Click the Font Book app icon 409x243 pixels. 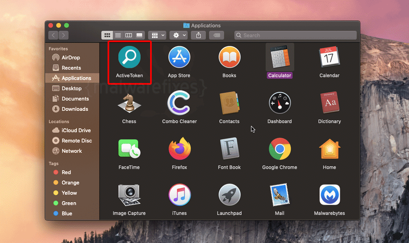(x=229, y=148)
